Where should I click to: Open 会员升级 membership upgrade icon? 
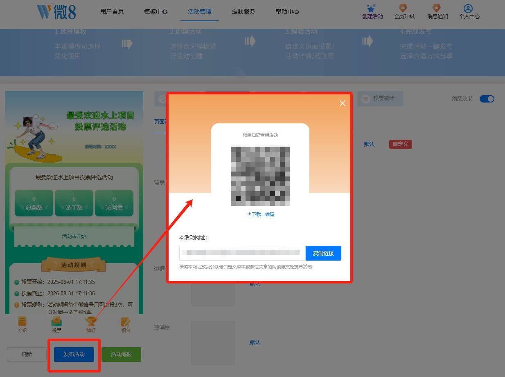403,8
